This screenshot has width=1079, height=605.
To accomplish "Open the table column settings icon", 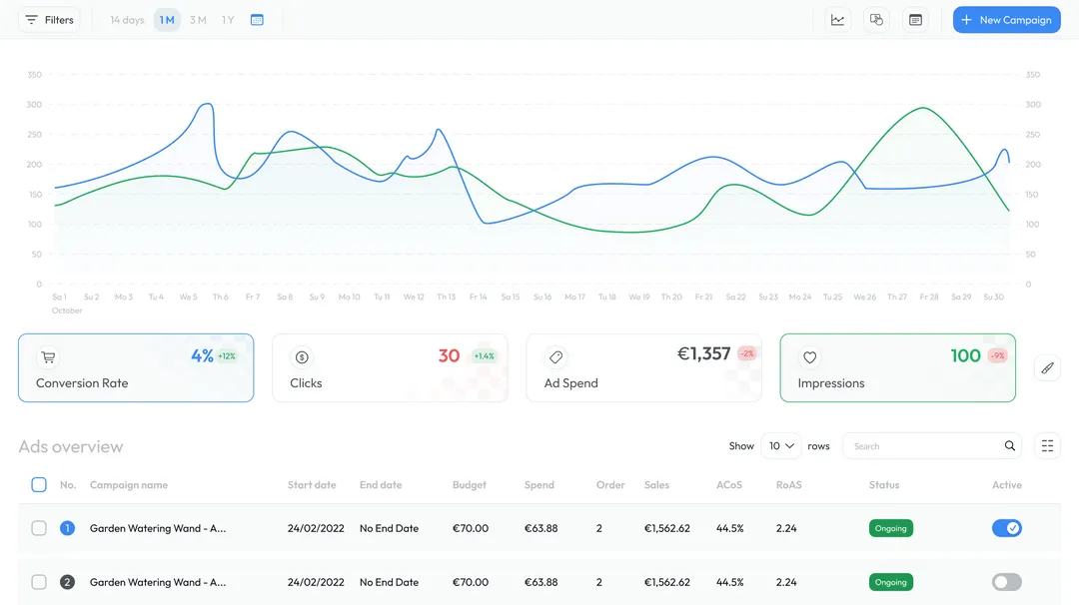I will (1047, 445).
